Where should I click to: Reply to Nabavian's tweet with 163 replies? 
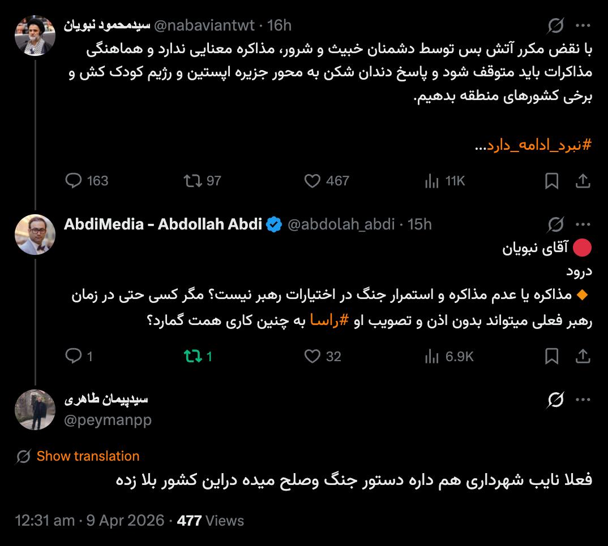pos(75,180)
